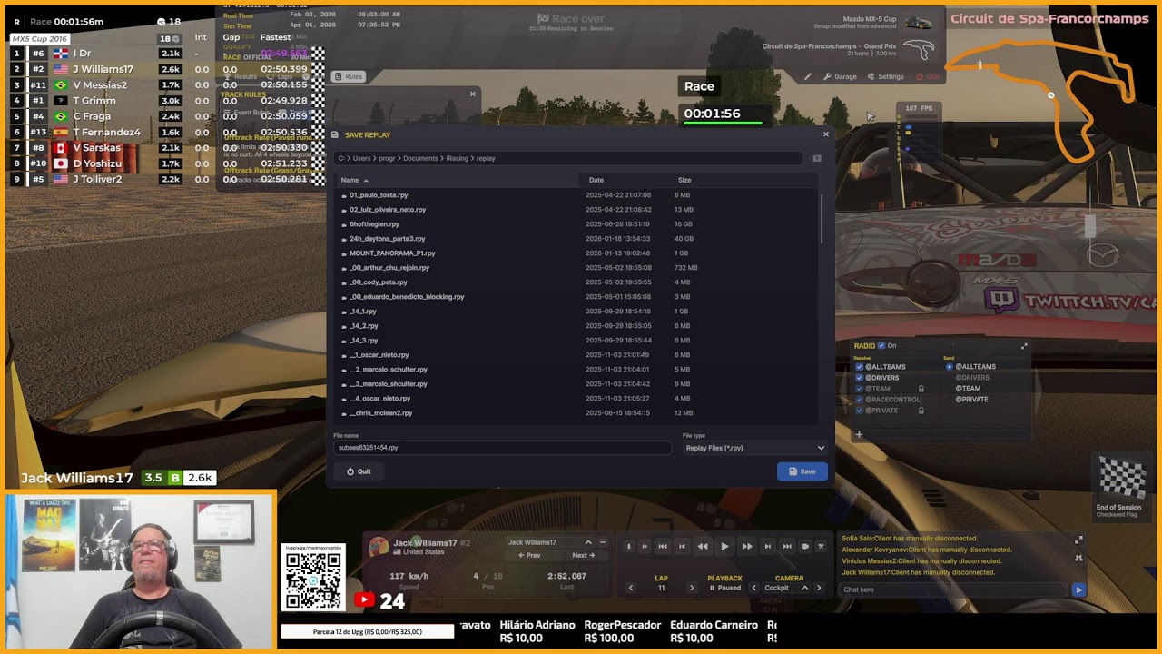Toggle the RADIO On checkbox
Image resolution: width=1162 pixels, height=654 pixels.
pos(881,345)
